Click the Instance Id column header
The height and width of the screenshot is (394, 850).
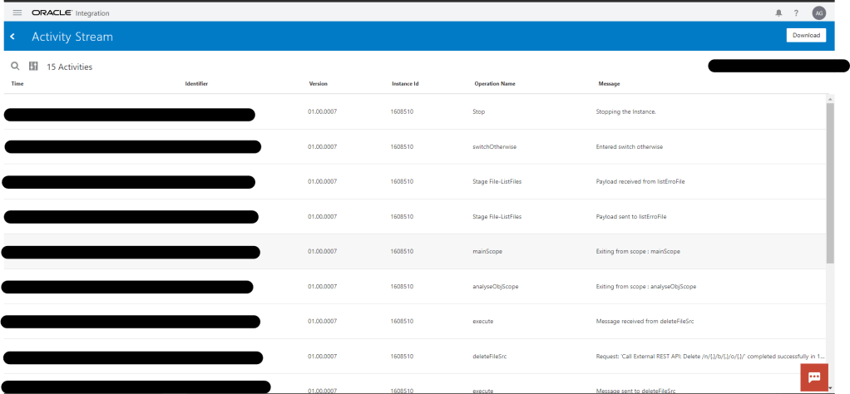[x=405, y=84]
